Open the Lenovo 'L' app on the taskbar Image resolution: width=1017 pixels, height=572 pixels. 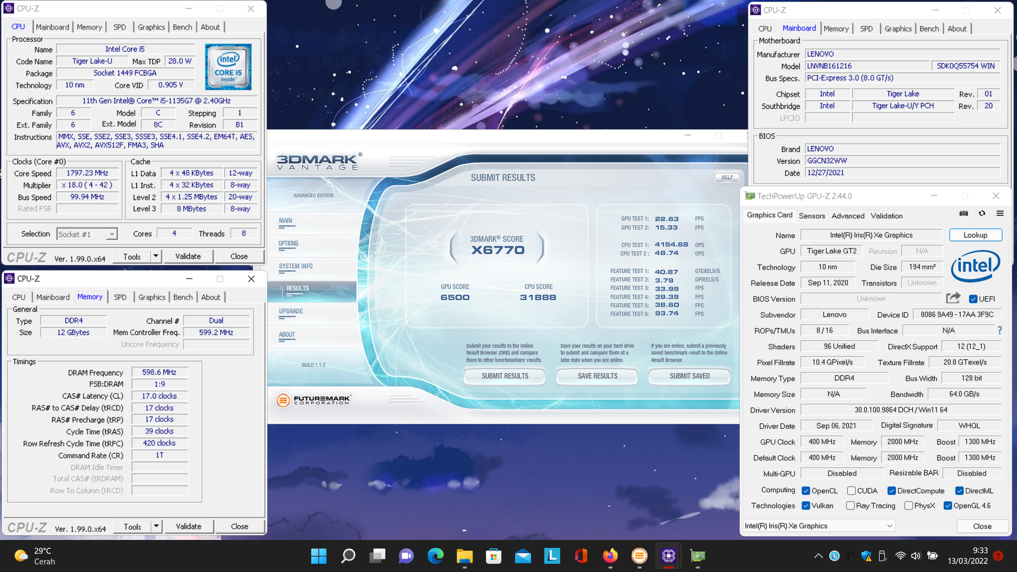tap(552, 556)
